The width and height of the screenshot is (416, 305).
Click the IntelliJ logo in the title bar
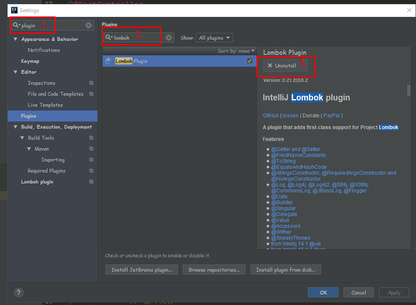[14, 10]
